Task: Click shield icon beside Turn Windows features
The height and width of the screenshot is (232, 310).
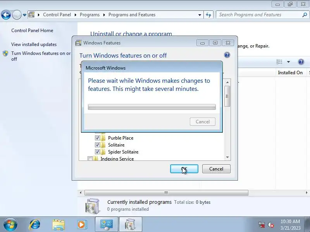Action: pyautogui.click(x=5, y=53)
